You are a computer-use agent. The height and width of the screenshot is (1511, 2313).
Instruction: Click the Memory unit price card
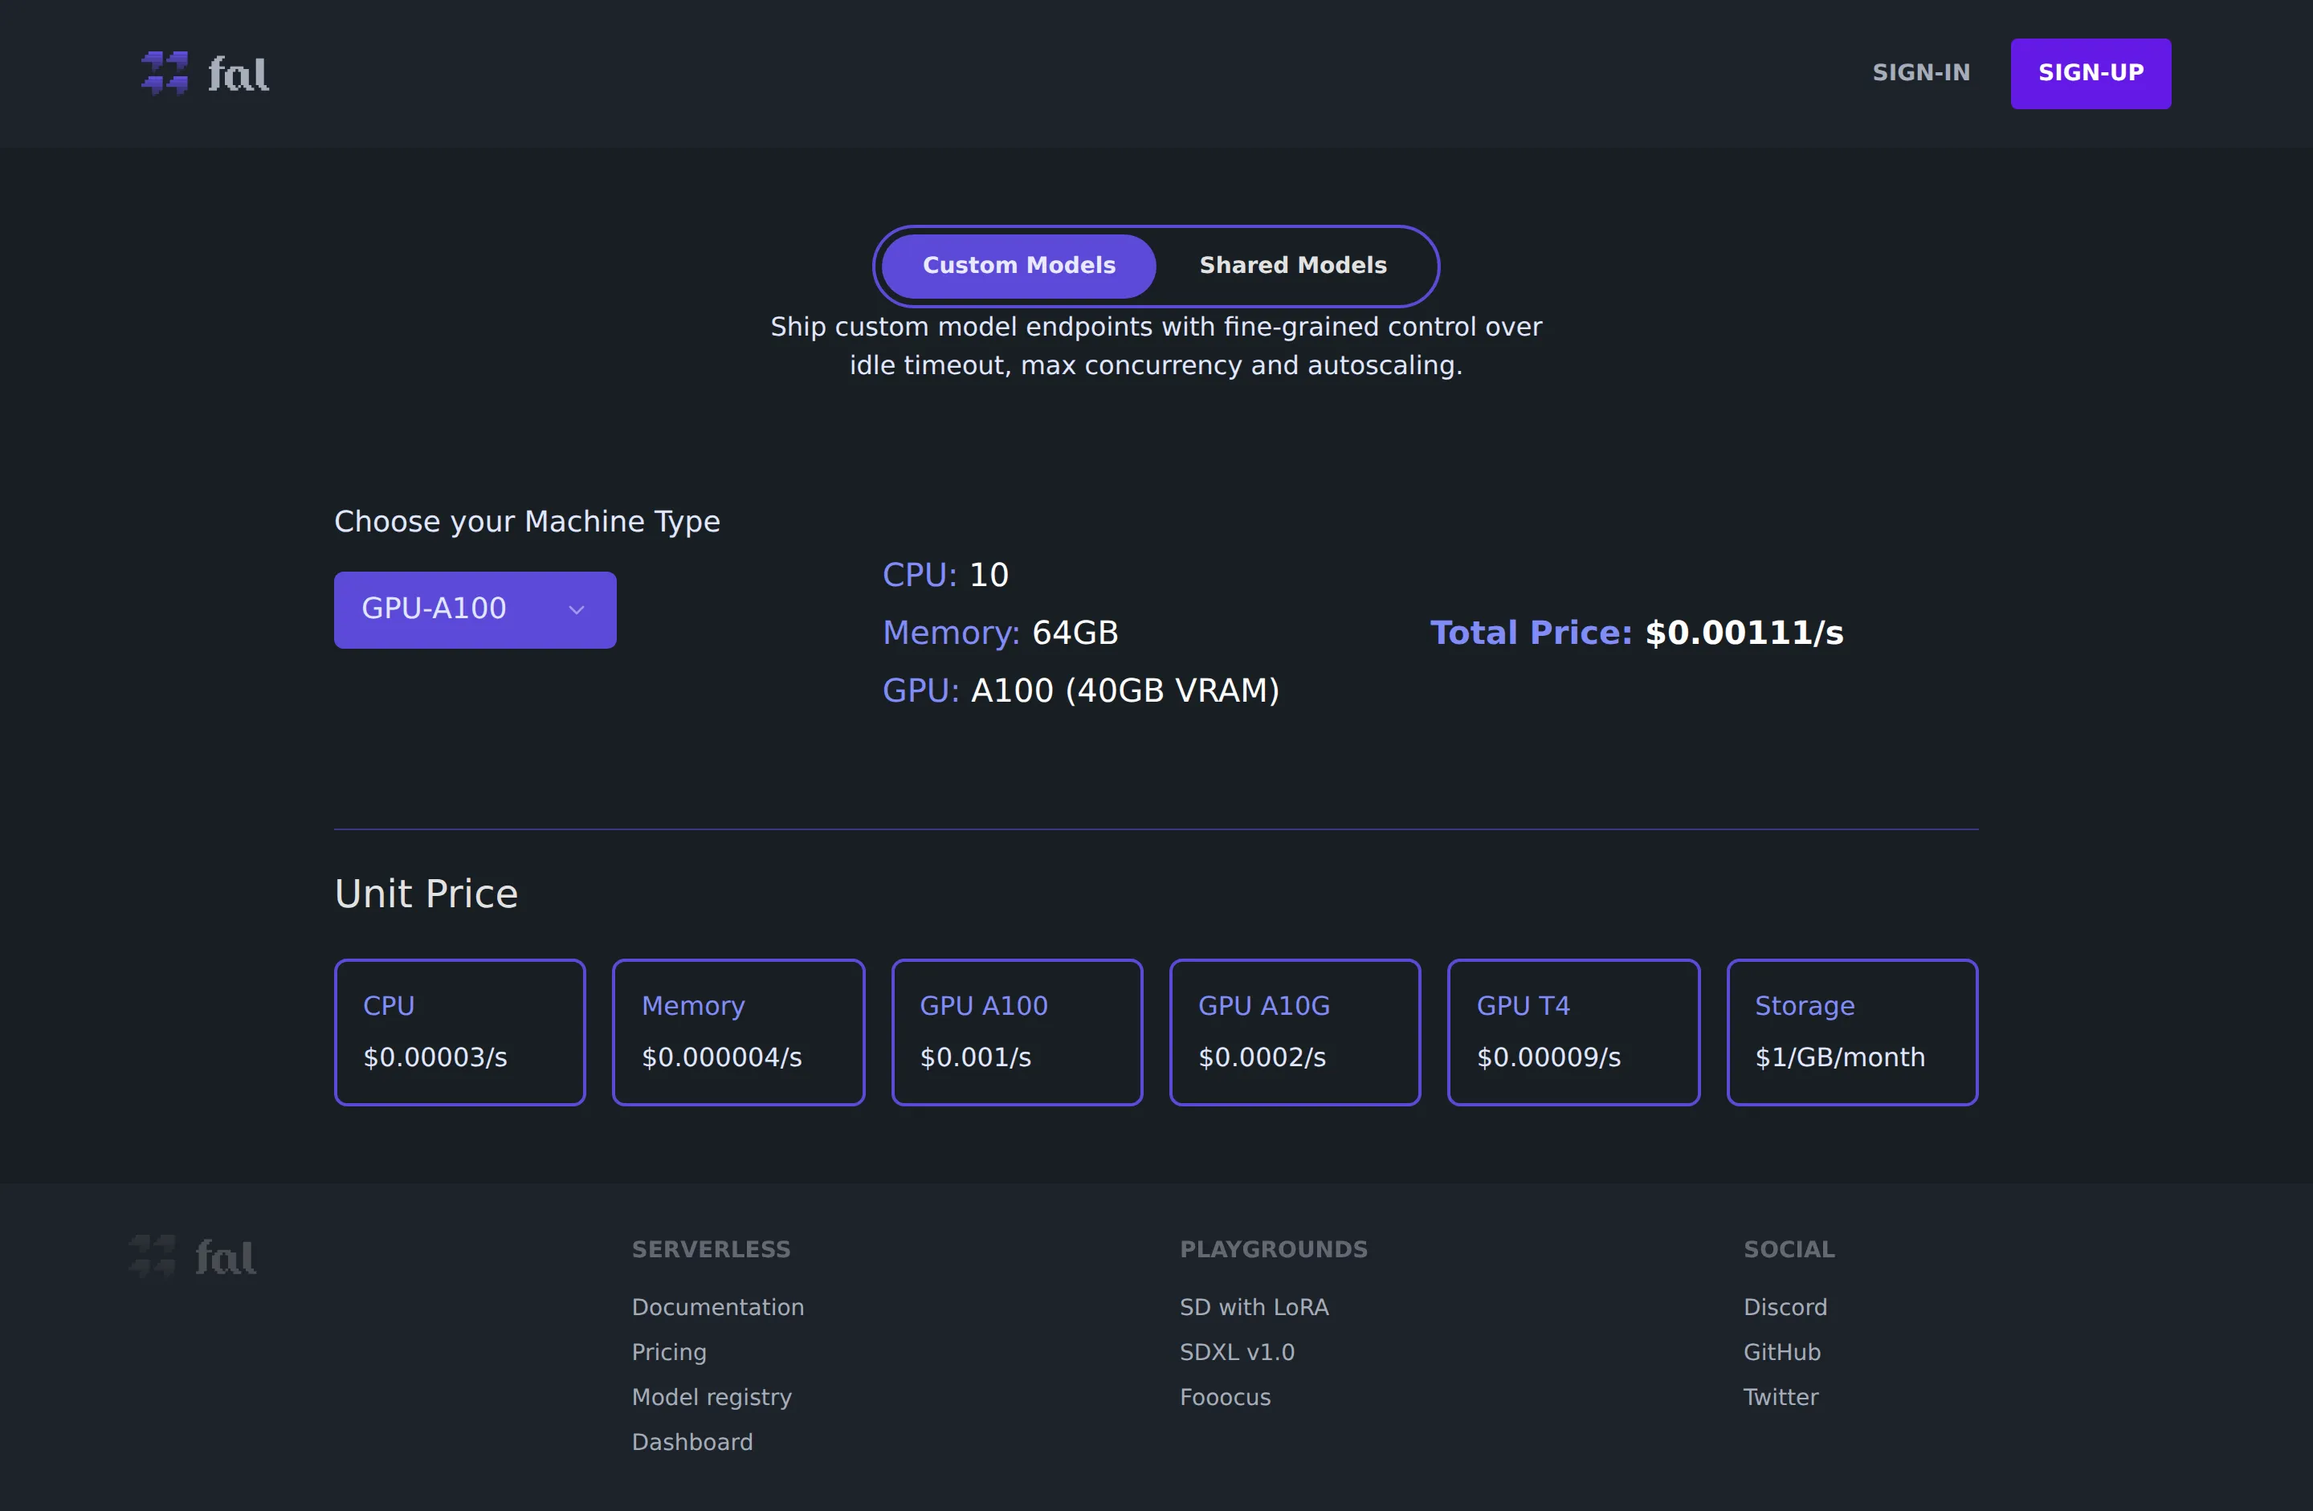tap(739, 1032)
